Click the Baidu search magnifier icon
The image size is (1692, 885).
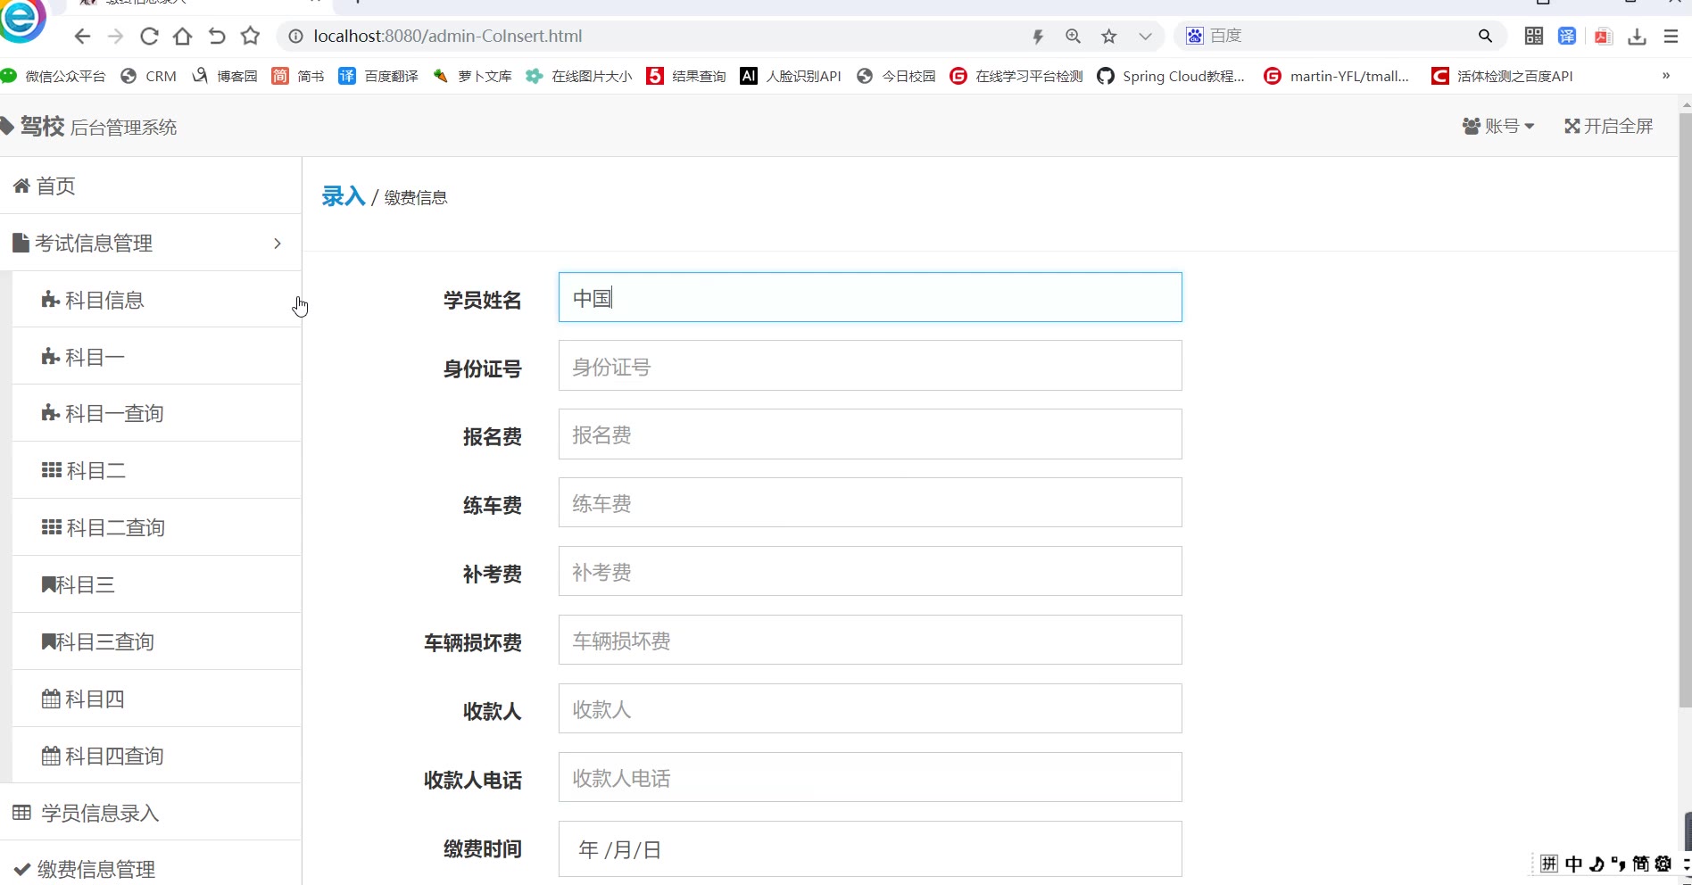(1485, 37)
